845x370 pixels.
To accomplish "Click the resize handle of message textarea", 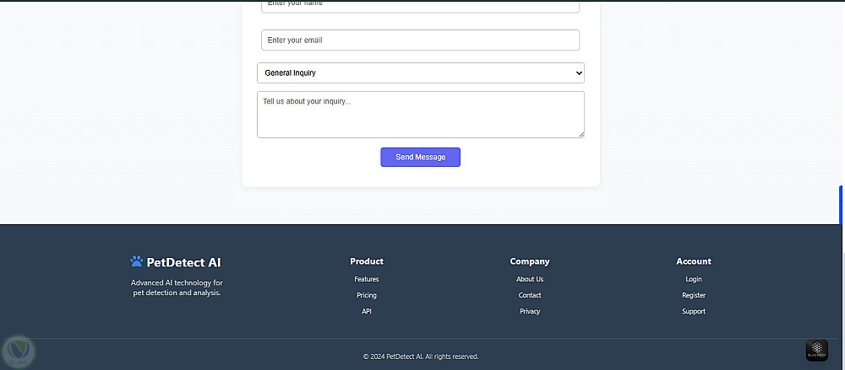I will click(581, 134).
